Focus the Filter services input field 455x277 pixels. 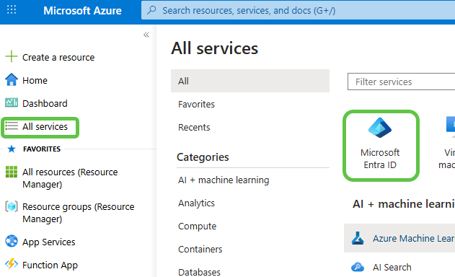click(x=402, y=82)
